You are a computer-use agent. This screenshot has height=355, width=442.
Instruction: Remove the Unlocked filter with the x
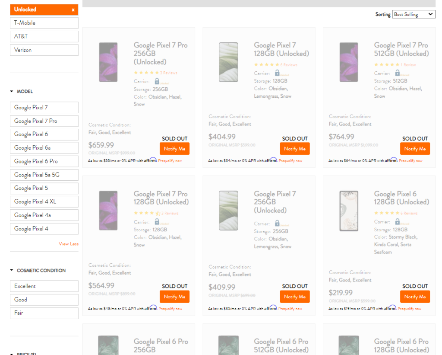point(73,10)
